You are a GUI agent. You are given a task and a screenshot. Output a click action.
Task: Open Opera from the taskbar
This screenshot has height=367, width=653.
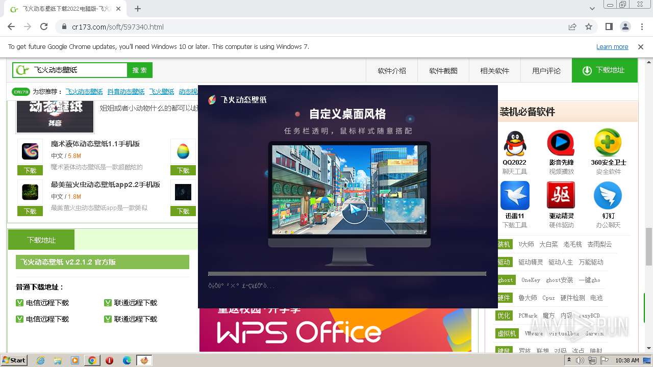110,360
